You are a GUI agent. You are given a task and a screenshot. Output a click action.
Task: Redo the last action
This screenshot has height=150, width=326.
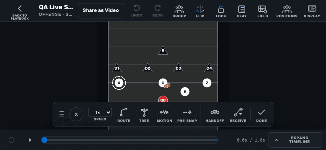(x=157, y=11)
